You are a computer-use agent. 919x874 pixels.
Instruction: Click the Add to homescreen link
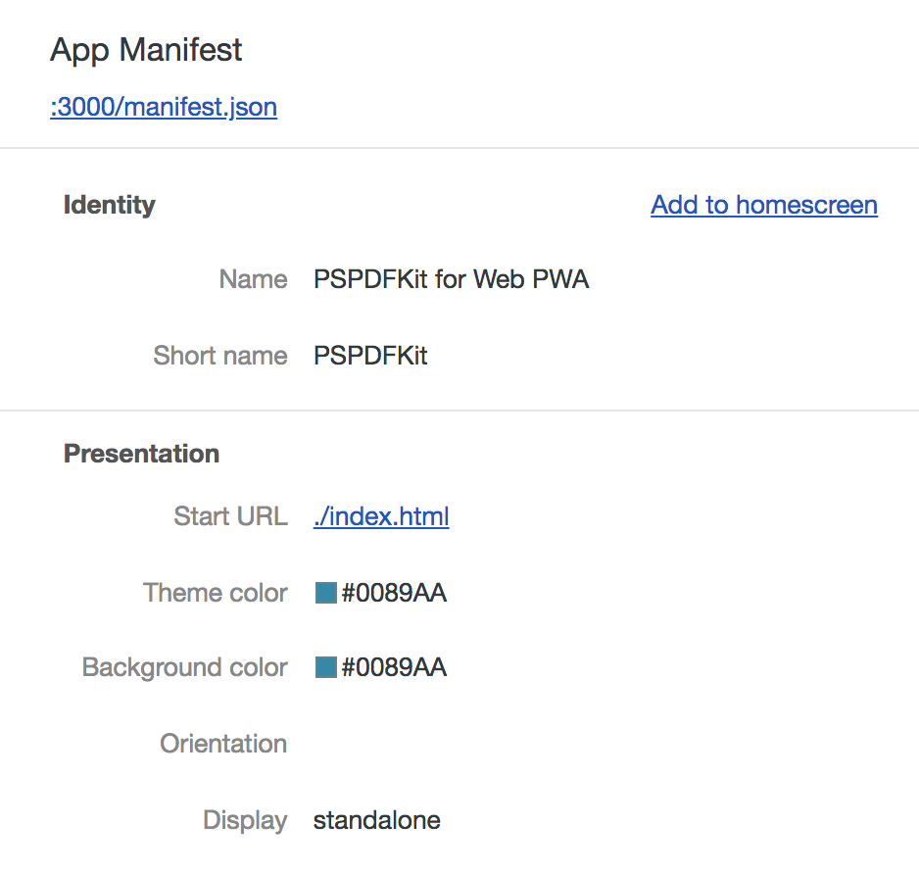click(763, 205)
